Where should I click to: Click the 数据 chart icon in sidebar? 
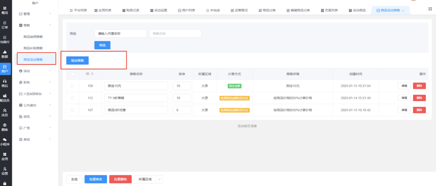tap(5, 54)
